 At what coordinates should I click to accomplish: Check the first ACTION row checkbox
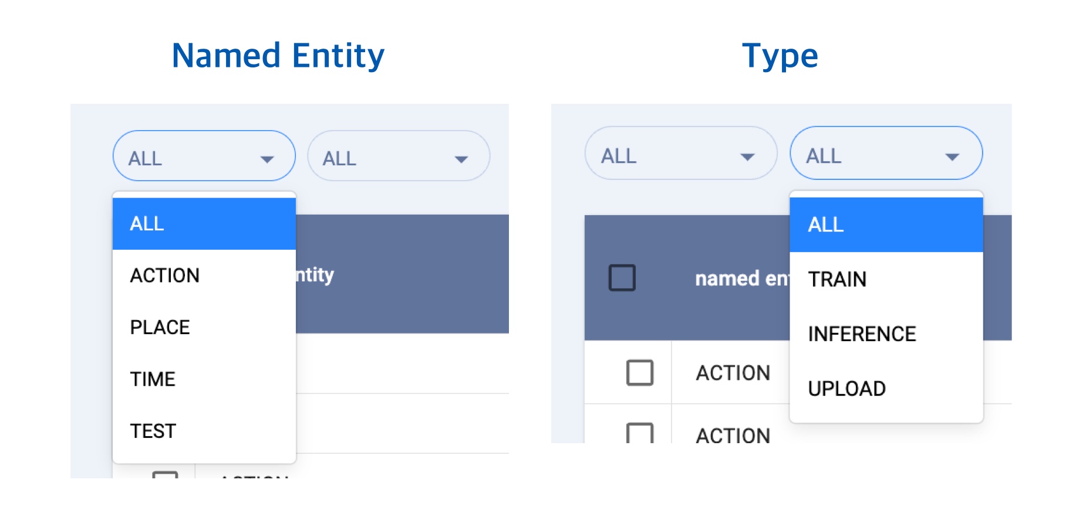(x=640, y=373)
